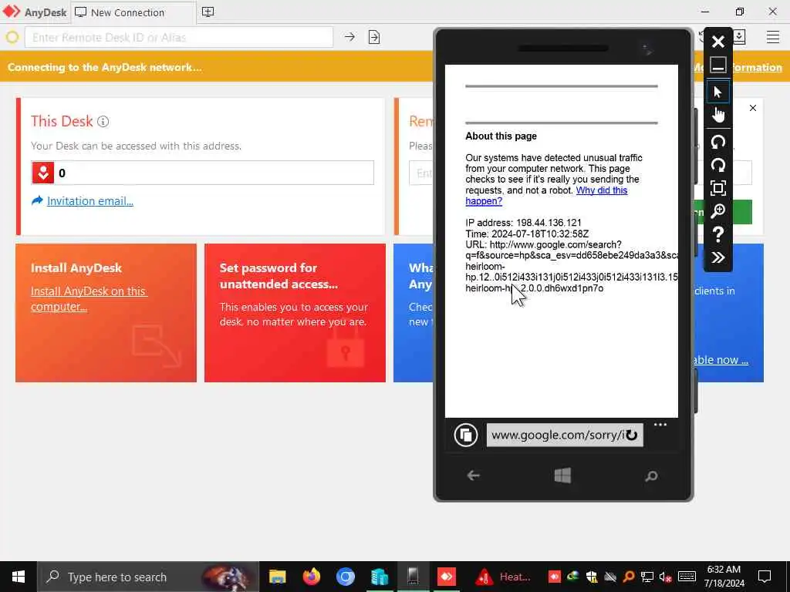Click AnyDesk address book icon

(739, 37)
